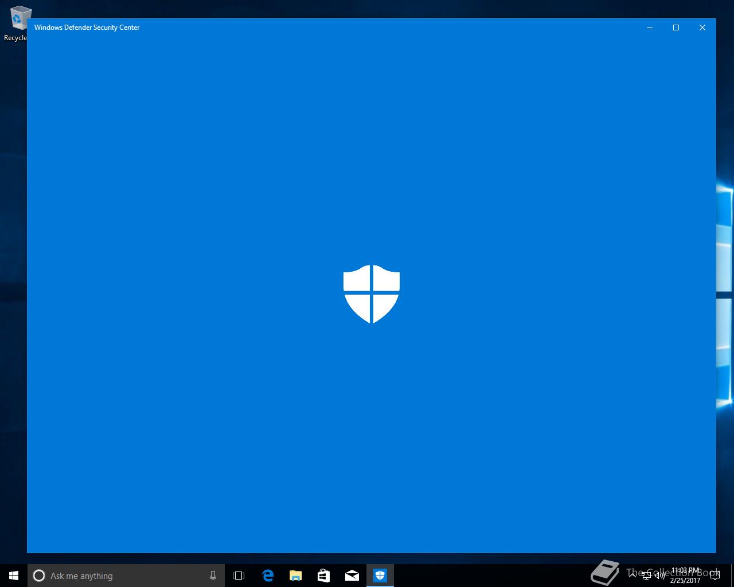734x587 pixels.
Task: Launch Microsoft Edge from the taskbar
Action: pos(268,576)
